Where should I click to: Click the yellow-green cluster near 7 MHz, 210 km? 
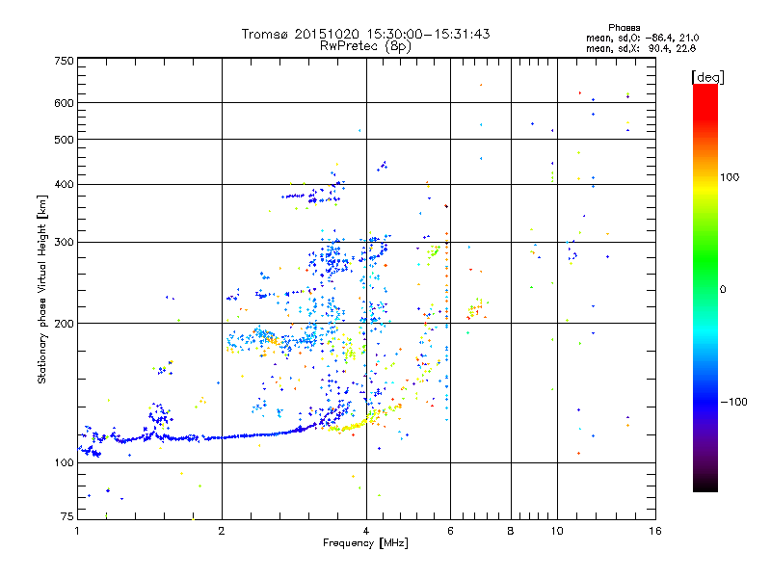(x=475, y=309)
